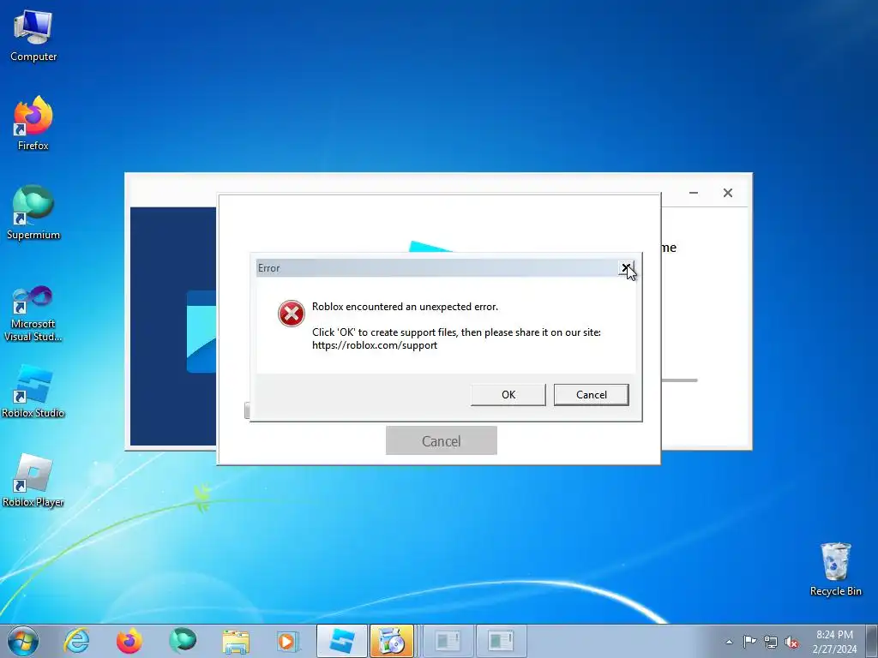
Task: Open the Computer desktop icon
Action: [x=33, y=34]
